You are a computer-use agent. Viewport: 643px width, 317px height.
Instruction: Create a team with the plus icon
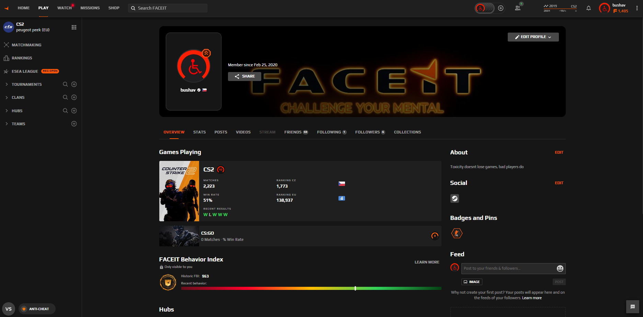[74, 124]
